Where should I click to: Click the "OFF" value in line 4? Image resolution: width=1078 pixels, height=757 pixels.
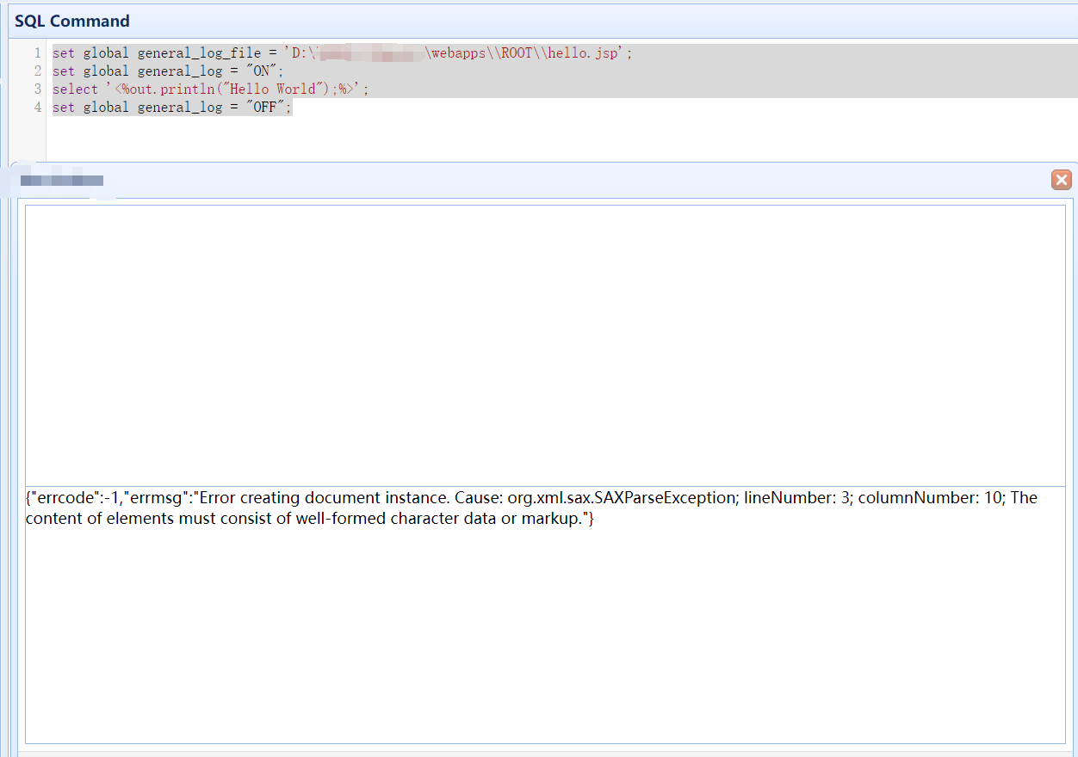265,108
